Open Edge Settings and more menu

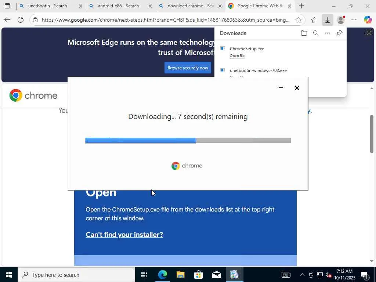click(x=354, y=20)
